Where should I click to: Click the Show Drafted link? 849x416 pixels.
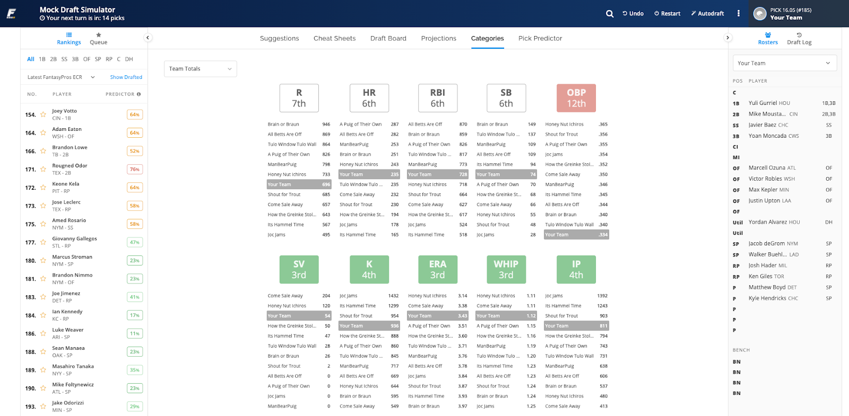(x=126, y=77)
